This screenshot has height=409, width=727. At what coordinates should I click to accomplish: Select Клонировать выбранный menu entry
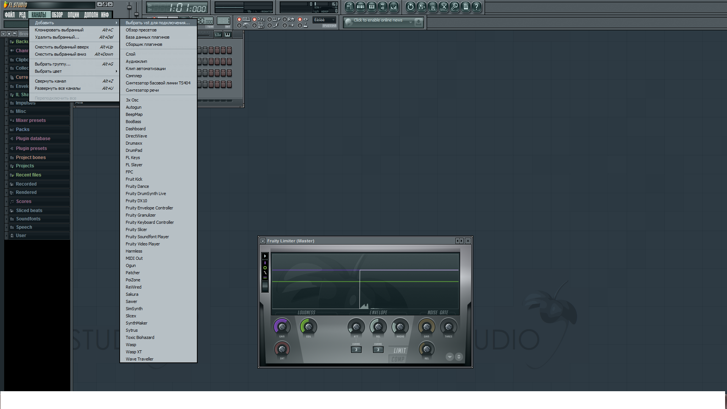[74, 30]
